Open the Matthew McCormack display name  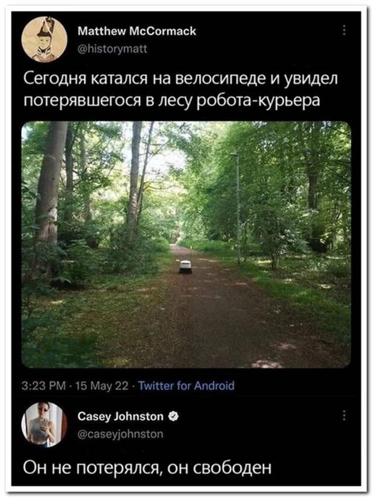click(137, 31)
